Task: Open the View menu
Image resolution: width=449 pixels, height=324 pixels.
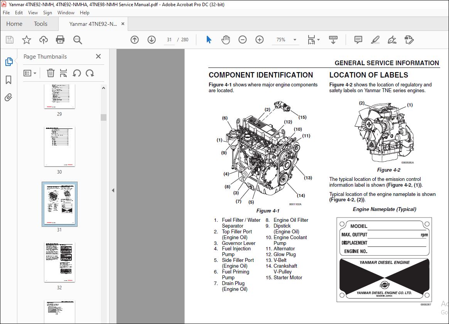Action: pyautogui.click(x=33, y=13)
